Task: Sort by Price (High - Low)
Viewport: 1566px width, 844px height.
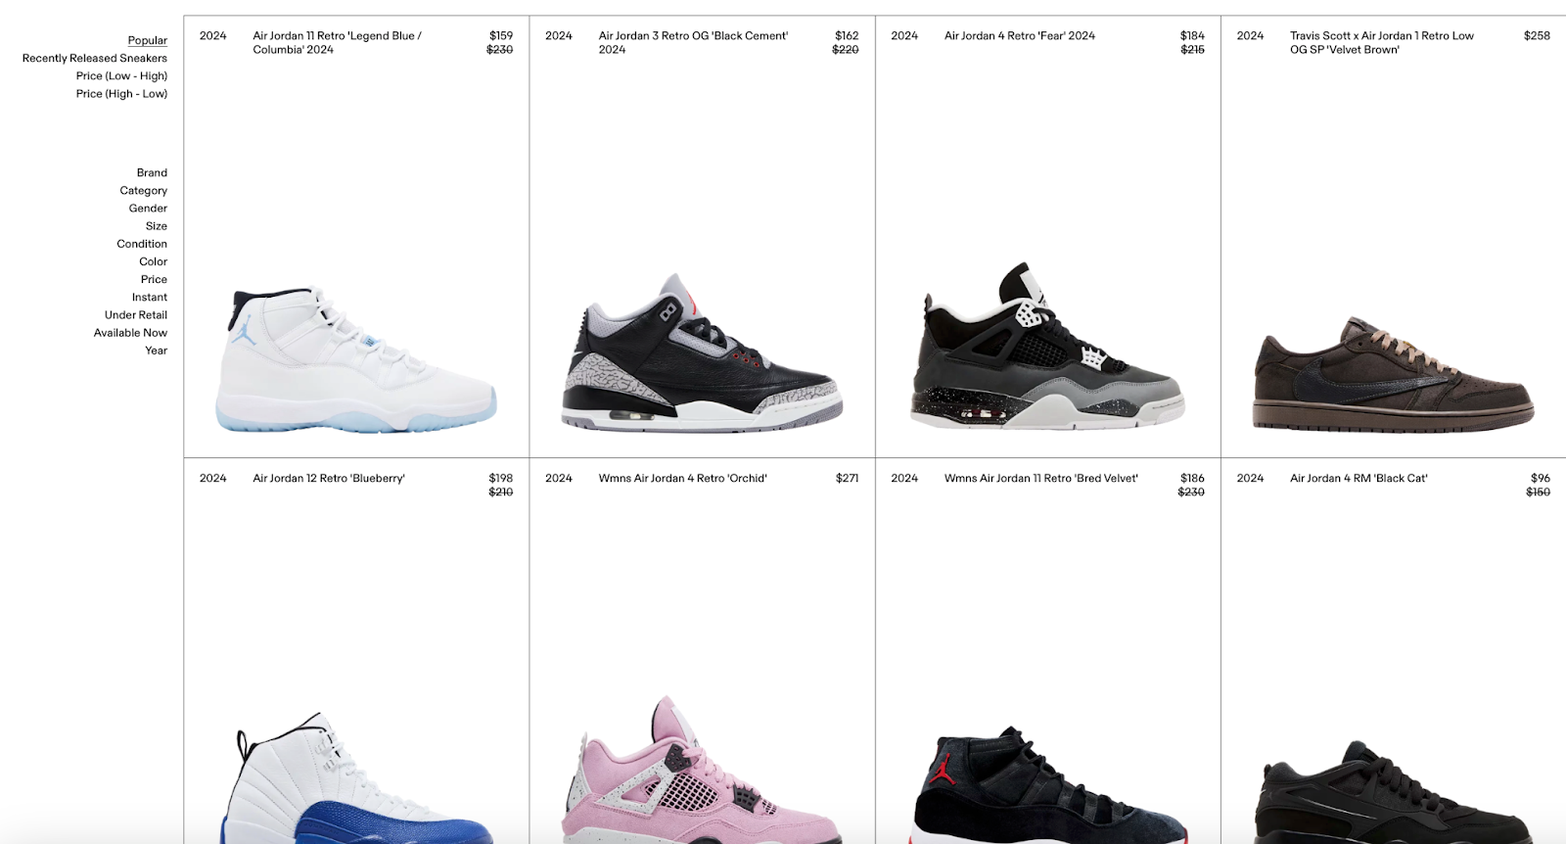Action: click(121, 93)
